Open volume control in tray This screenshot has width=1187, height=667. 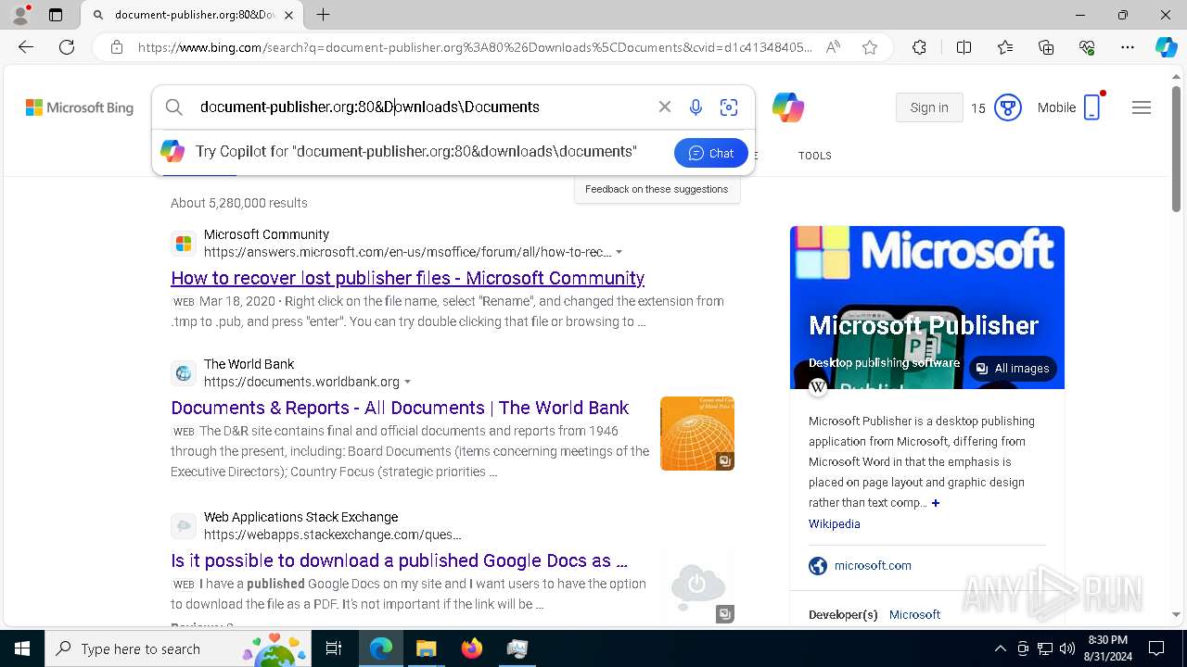(x=1067, y=648)
